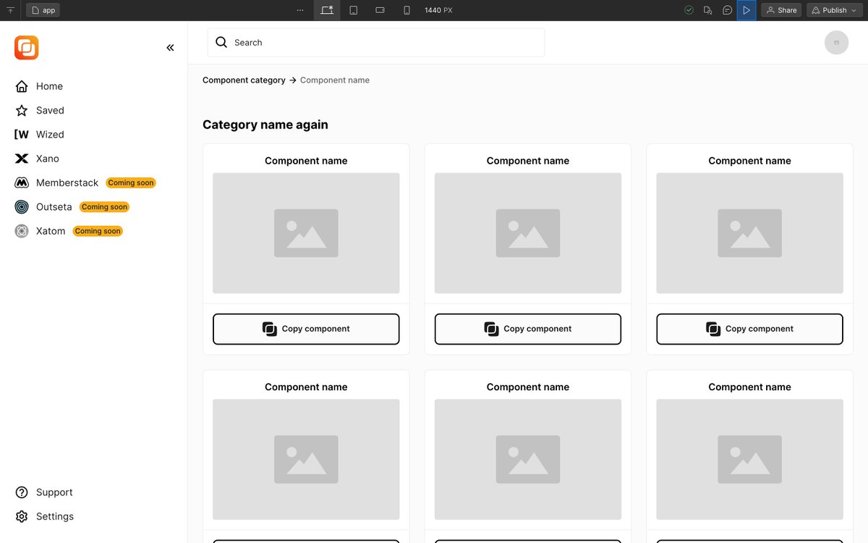868x543 pixels.
Task: Click Copy component in first-row left card
Action: click(306, 329)
